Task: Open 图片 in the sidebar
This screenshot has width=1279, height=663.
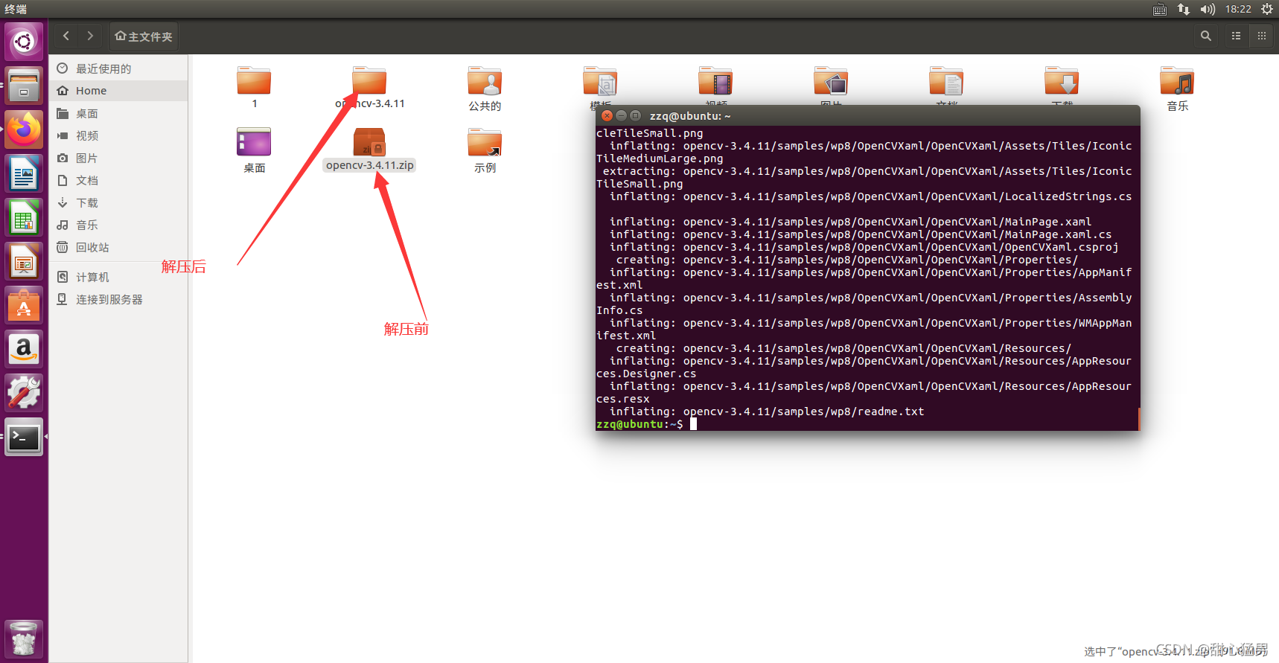Action: coord(118,158)
